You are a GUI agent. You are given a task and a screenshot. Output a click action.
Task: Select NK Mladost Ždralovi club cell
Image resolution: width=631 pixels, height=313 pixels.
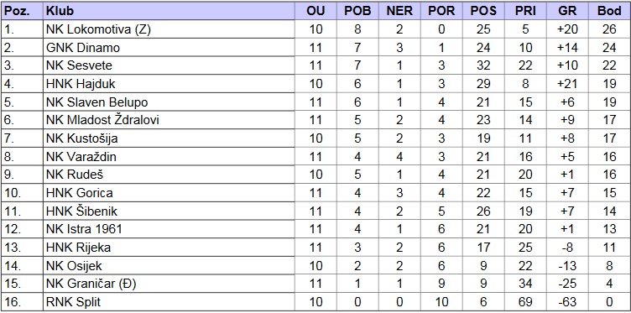pyautogui.click(x=169, y=120)
